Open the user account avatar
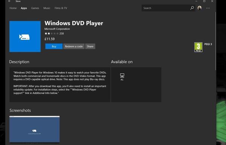 coord(200,8)
